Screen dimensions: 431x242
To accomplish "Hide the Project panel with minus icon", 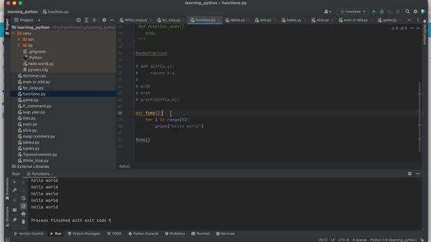I will [112, 20].
